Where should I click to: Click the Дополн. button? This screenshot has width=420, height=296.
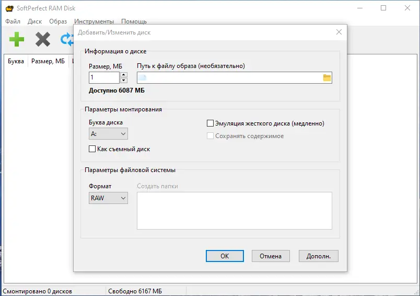(319, 256)
